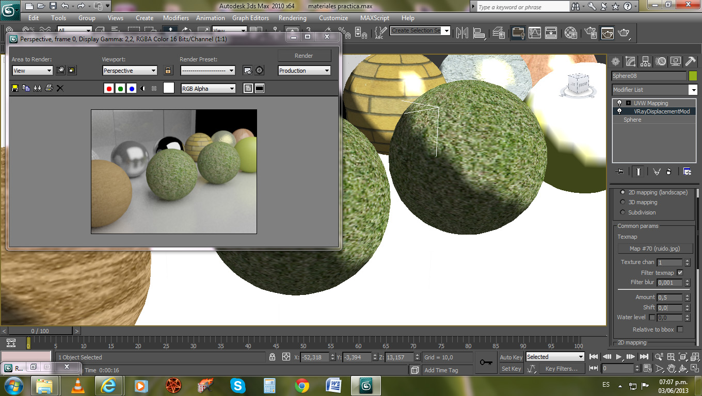This screenshot has height=396, width=702.
Task: Open the Viewport dropdown showing Perspective
Action: click(130, 71)
